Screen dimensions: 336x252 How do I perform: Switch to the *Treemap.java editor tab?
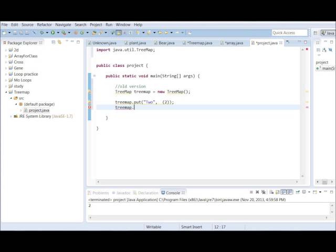click(197, 43)
